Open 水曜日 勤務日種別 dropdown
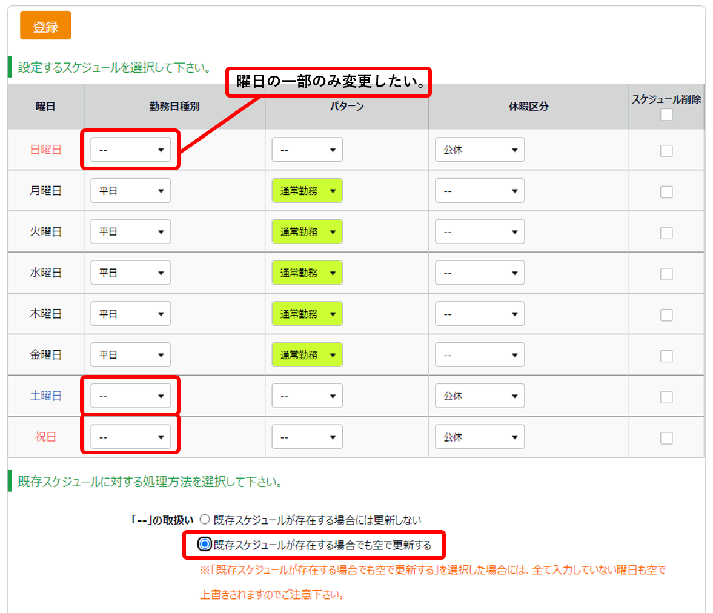This screenshot has height=613, width=713. click(130, 273)
